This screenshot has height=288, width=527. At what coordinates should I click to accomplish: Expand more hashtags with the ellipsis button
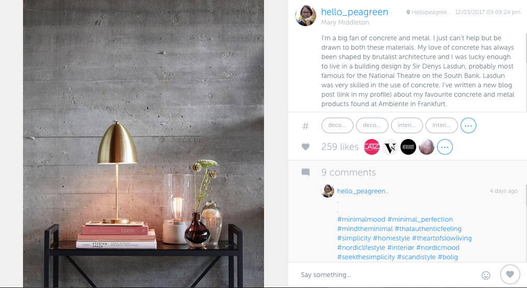pyautogui.click(x=468, y=125)
